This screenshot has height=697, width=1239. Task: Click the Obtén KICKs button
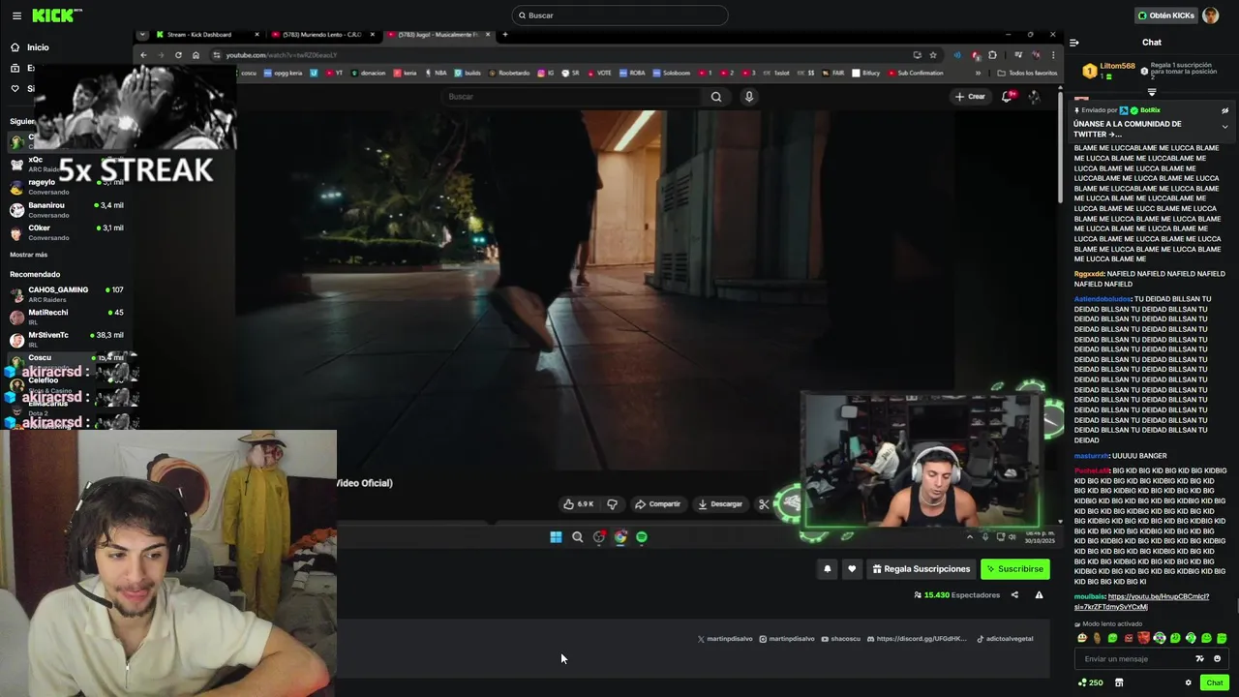(1165, 15)
